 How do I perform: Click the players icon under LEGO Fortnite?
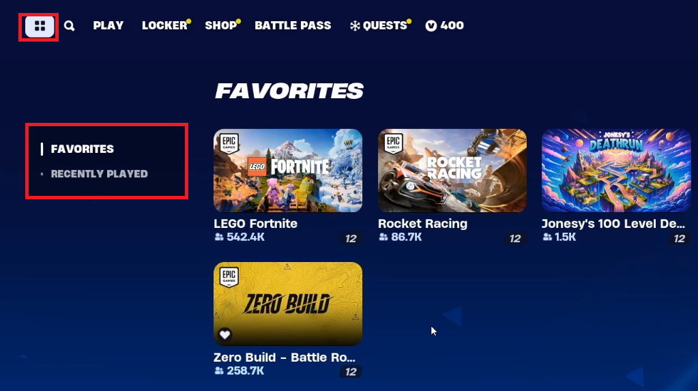coord(218,237)
